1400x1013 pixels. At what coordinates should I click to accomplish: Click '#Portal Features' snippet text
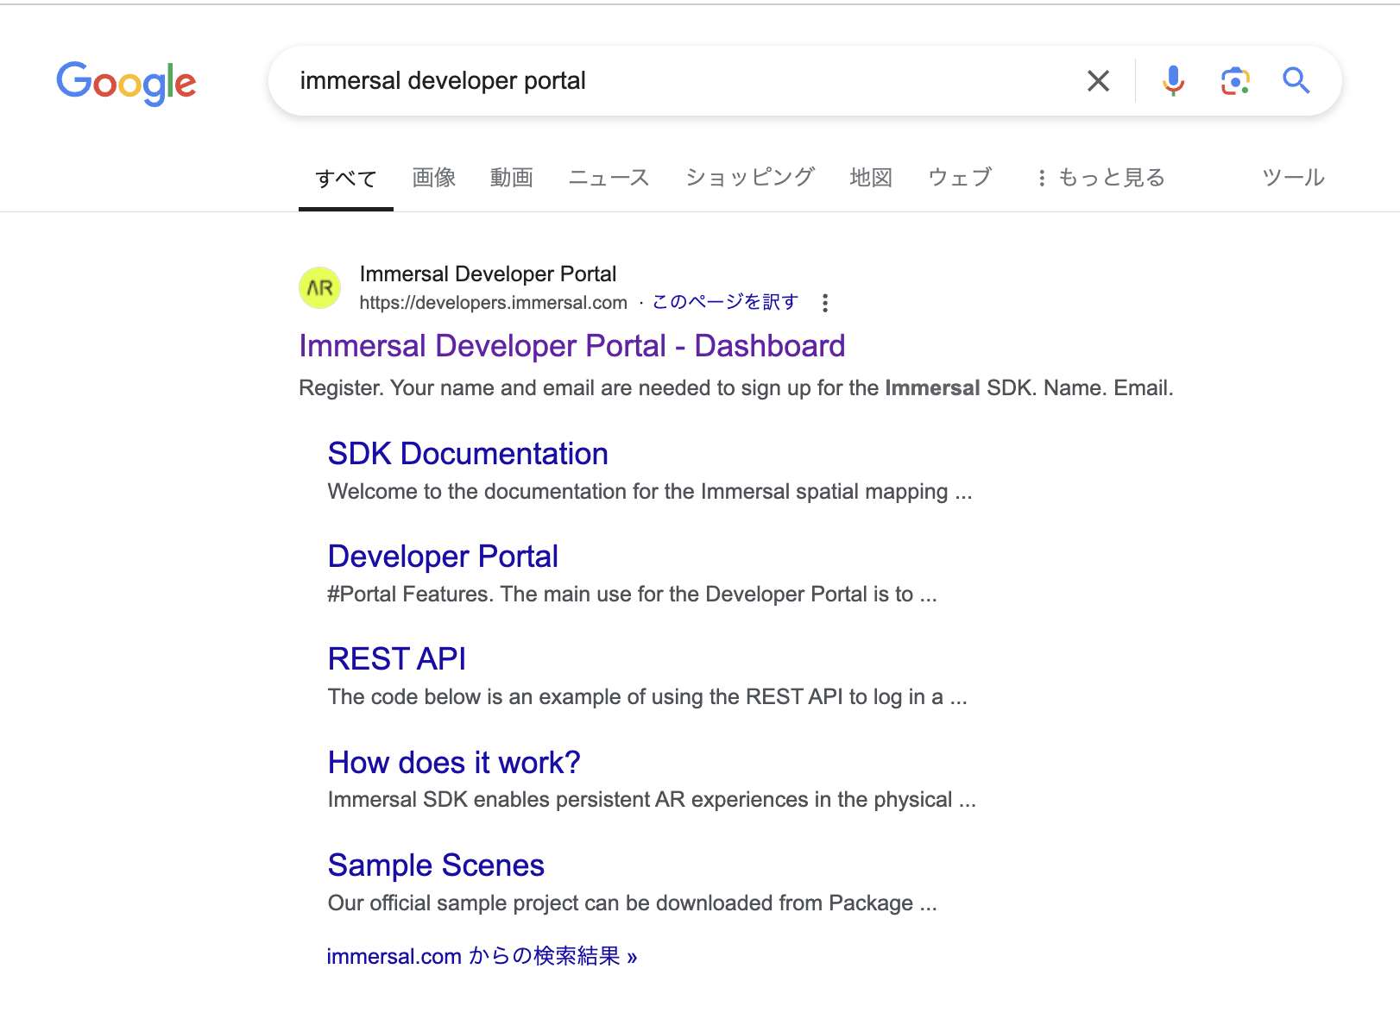[632, 595]
